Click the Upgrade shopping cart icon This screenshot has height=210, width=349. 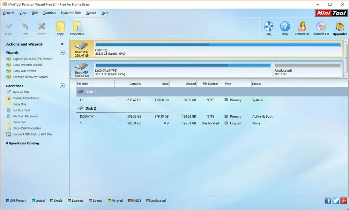(340, 26)
